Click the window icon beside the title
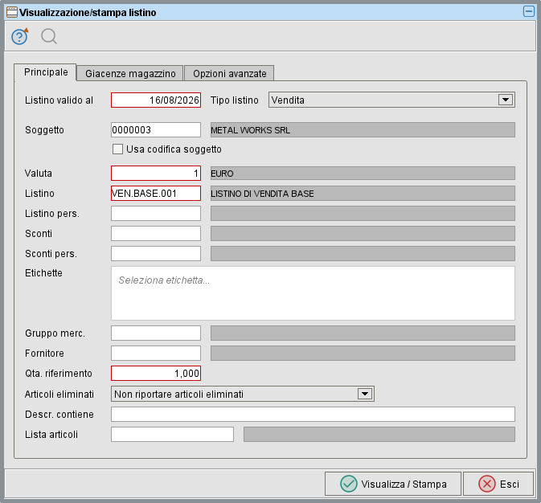The image size is (541, 503). 12,12
